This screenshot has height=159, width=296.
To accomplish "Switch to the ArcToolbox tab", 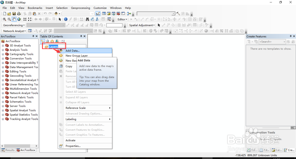I will click(x=26, y=150).
